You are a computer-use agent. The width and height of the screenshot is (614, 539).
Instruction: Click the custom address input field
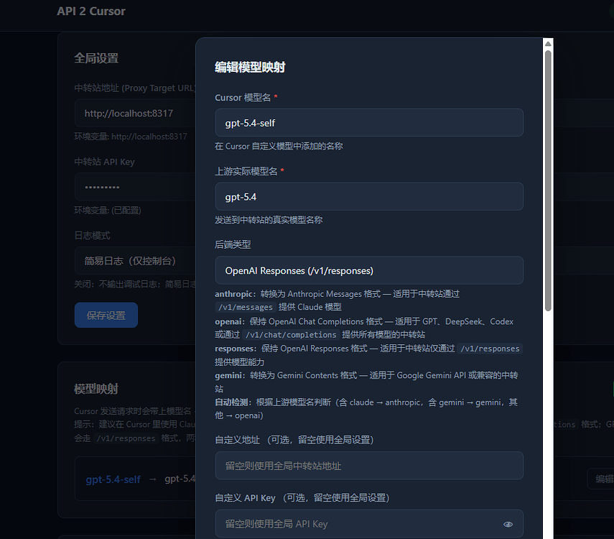(369, 466)
